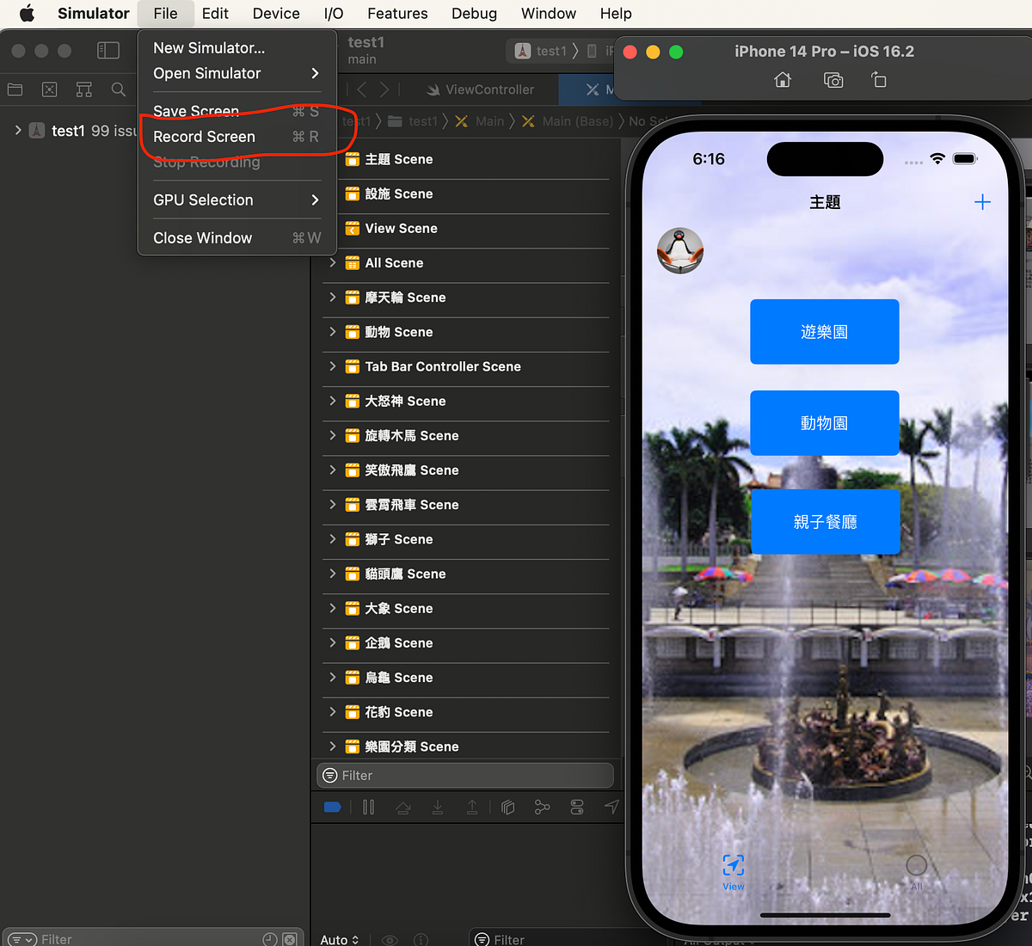Open the Debug menu in the menu bar
The height and width of the screenshot is (946, 1032).
[x=474, y=13]
